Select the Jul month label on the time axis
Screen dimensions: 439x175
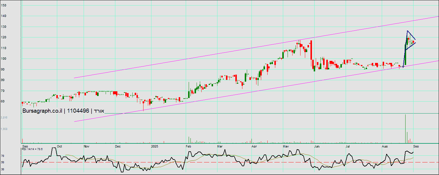click(348, 146)
